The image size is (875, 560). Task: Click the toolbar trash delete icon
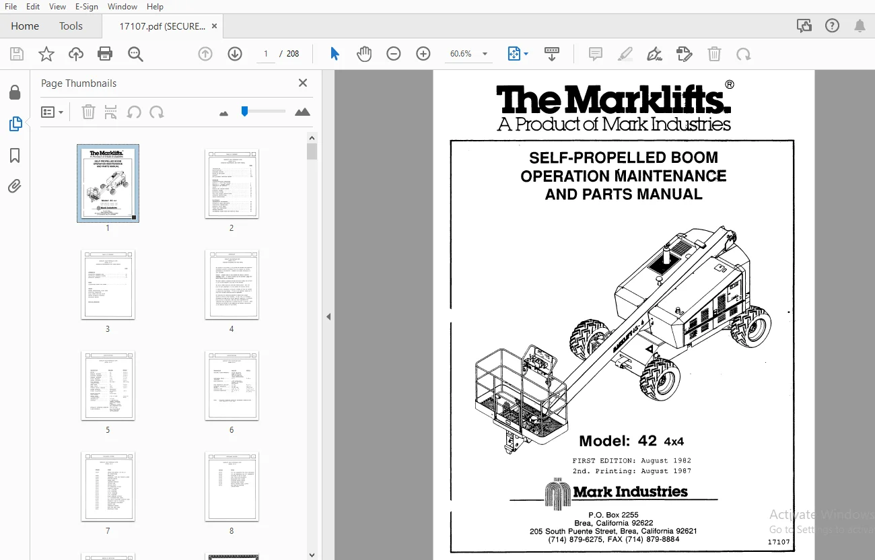pyautogui.click(x=714, y=54)
